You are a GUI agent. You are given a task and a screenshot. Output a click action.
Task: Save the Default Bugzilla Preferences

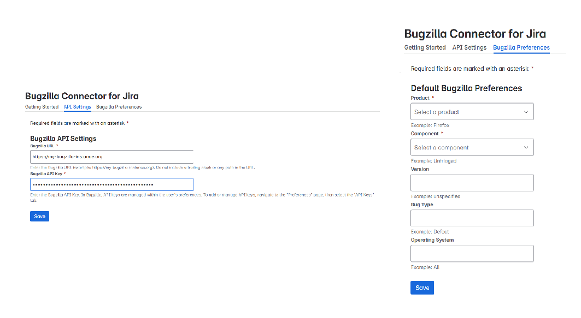(x=422, y=287)
